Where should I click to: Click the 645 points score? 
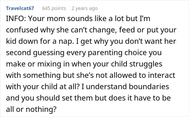[54, 8]
